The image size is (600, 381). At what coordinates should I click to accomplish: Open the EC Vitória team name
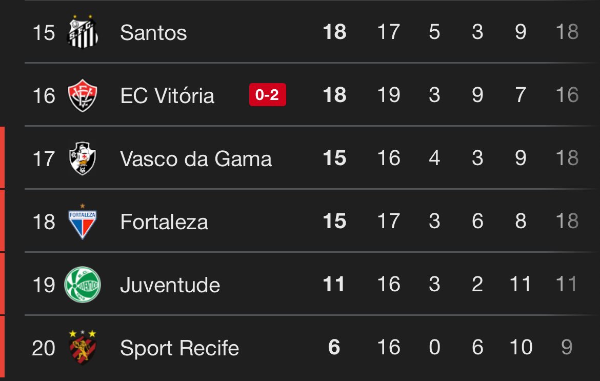tap(167, 96)
